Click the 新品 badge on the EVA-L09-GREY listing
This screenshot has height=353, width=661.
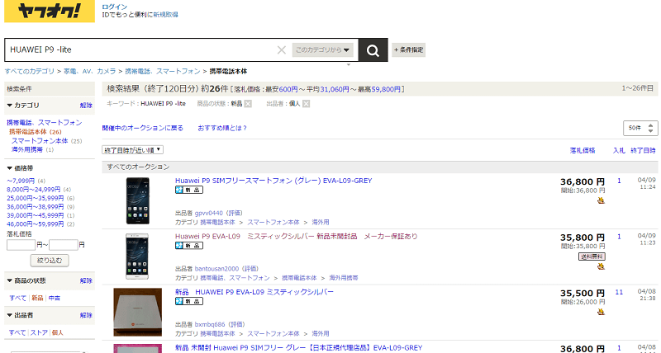(189, 190)
